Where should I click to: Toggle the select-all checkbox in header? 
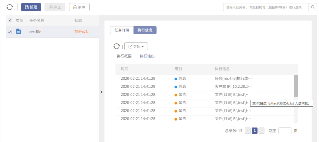pos(10,20)
